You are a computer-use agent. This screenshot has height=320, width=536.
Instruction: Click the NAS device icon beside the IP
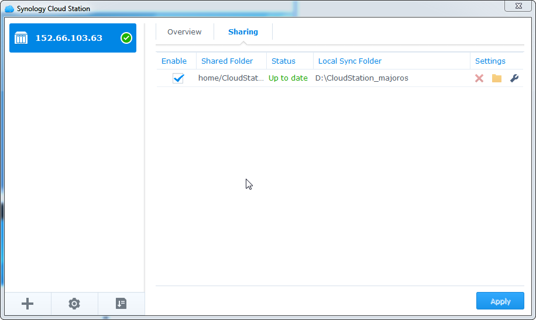point(21,38)
